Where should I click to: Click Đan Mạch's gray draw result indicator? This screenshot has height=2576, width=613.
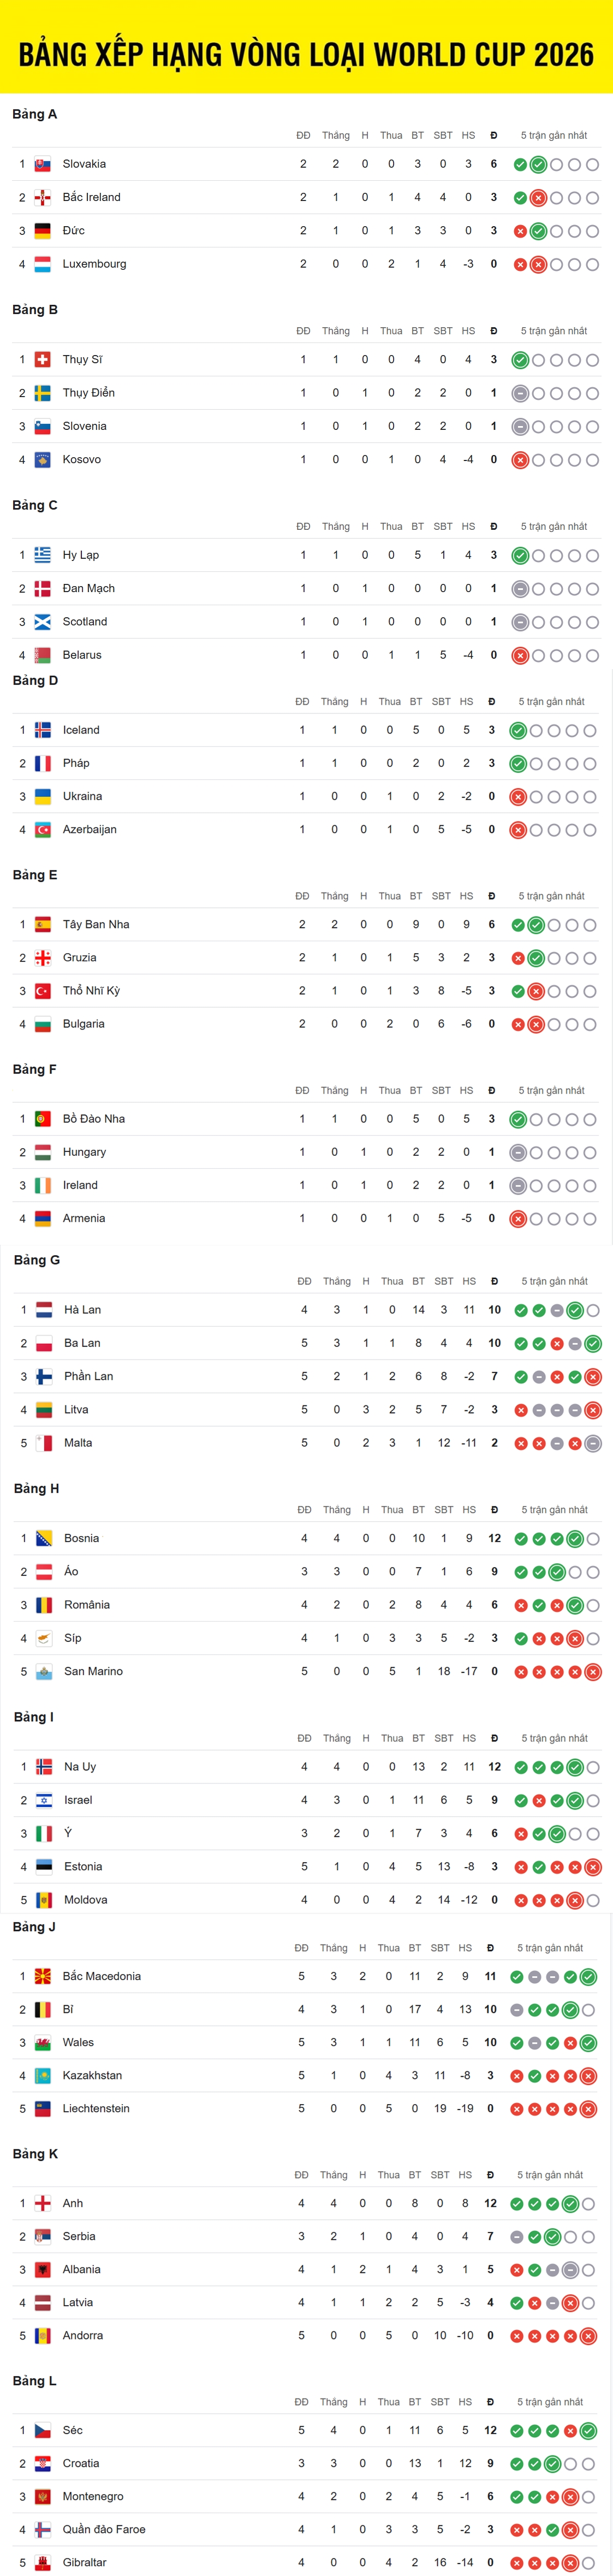tap(520, 589)
